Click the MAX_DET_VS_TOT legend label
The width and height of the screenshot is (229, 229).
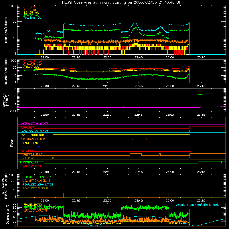click(35, 210)
